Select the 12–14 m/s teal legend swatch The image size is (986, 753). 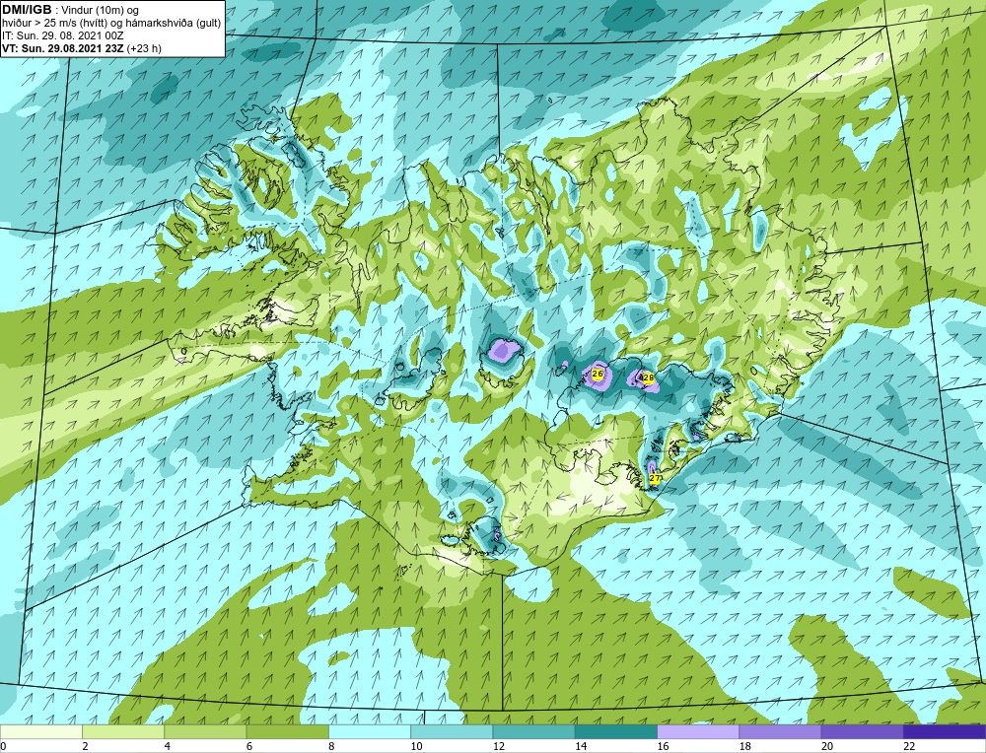click(x=533, y=731)
